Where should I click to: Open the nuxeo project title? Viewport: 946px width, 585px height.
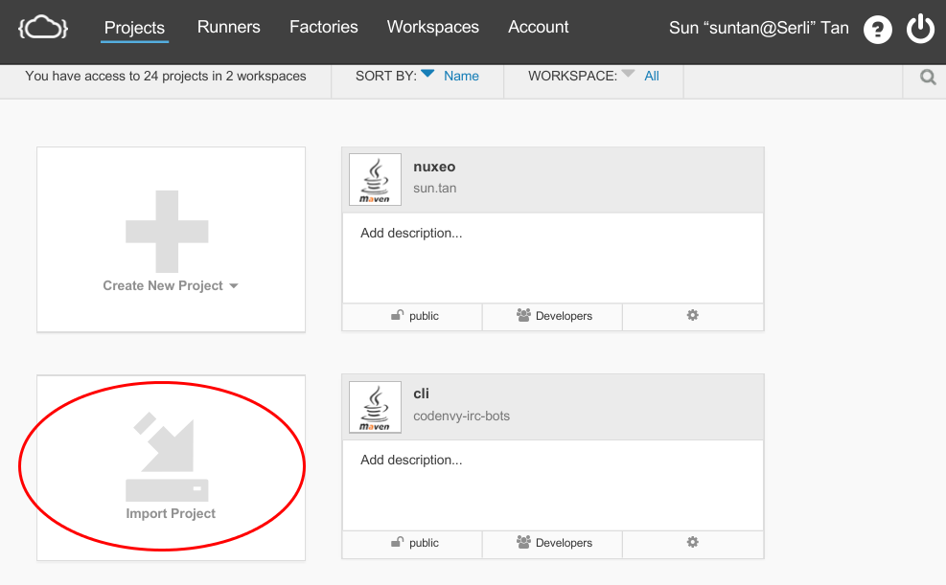[x=434, y=167]
